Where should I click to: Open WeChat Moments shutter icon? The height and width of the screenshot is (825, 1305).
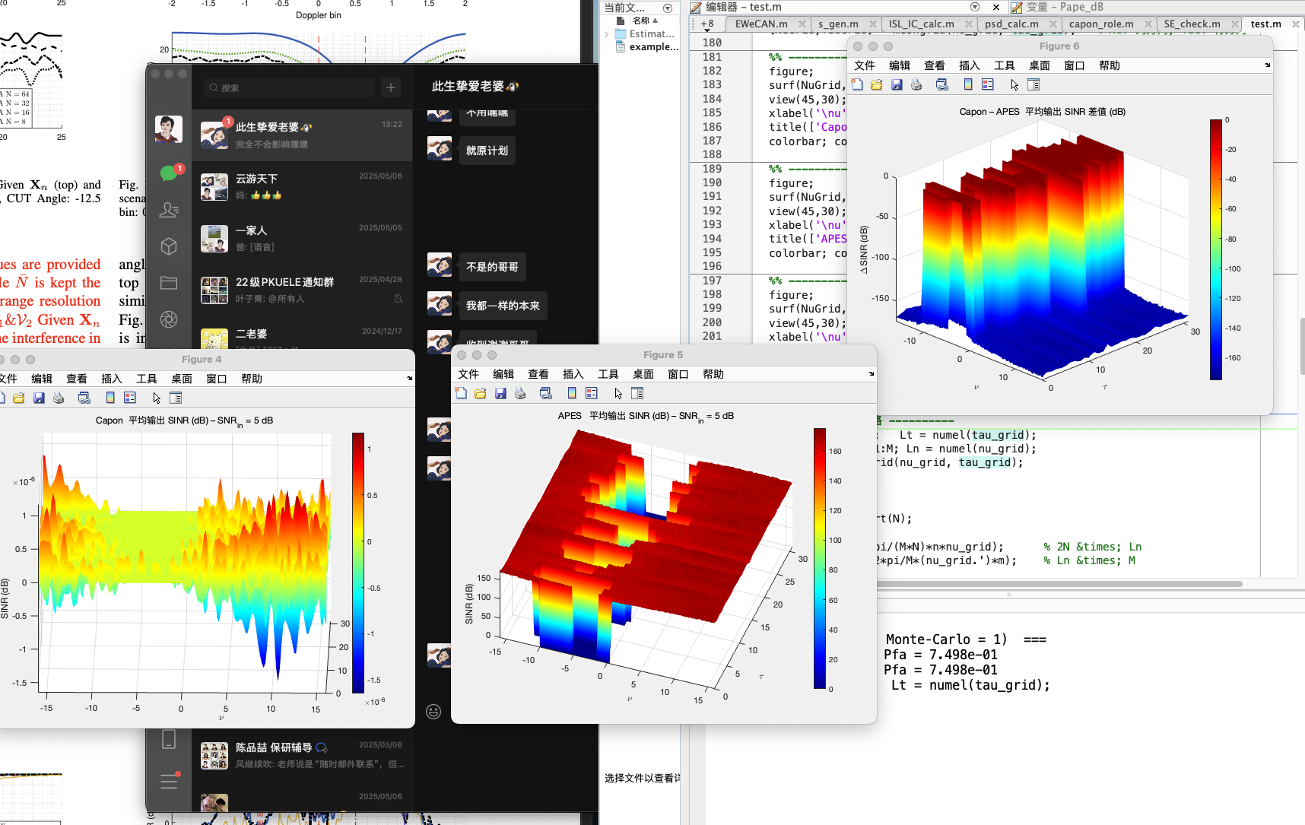(169, 319)
